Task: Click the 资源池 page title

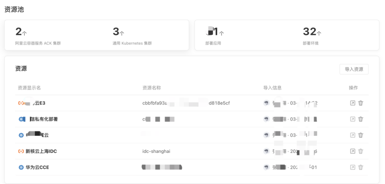Action: point(14,10)
